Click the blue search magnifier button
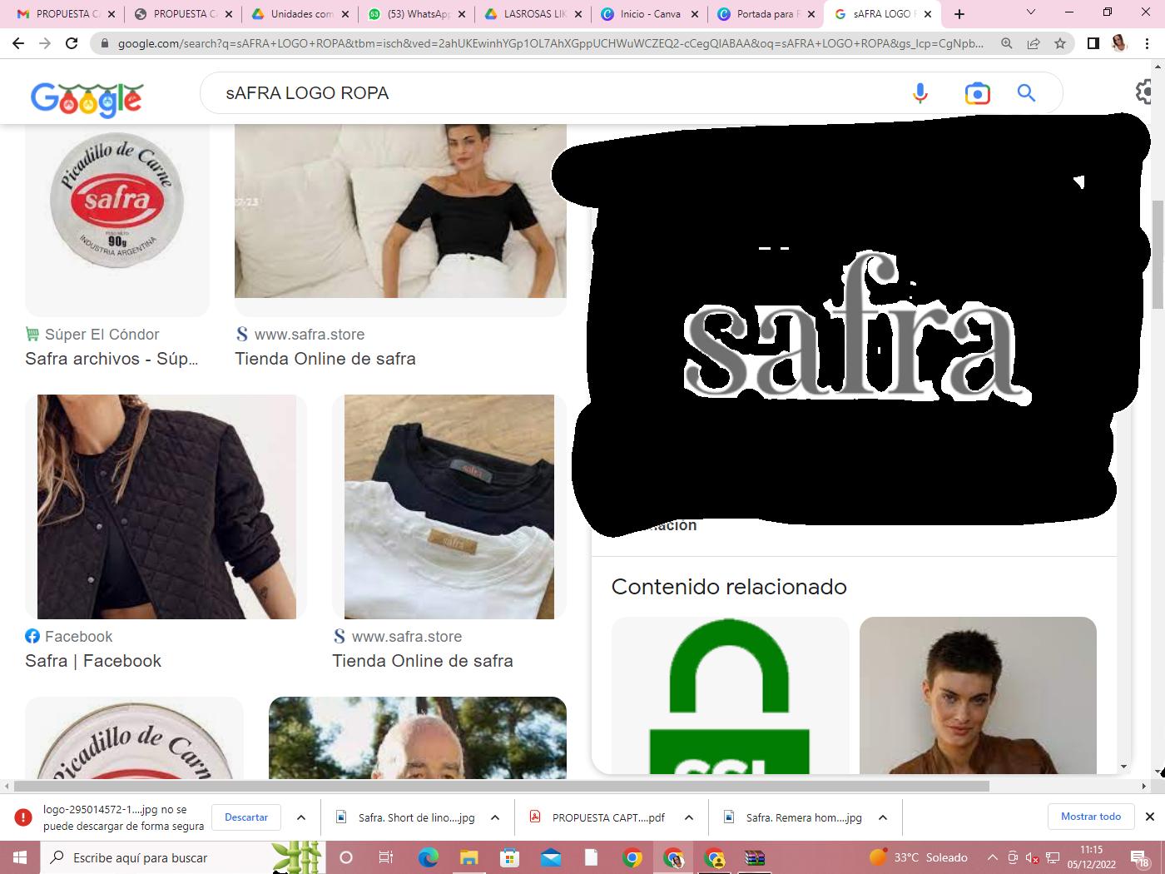 click(x=1026, y=93)
